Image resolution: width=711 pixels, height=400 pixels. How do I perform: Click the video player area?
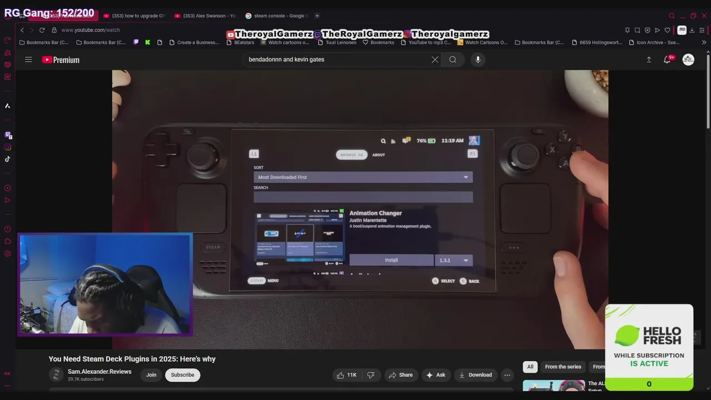(360, 209)
